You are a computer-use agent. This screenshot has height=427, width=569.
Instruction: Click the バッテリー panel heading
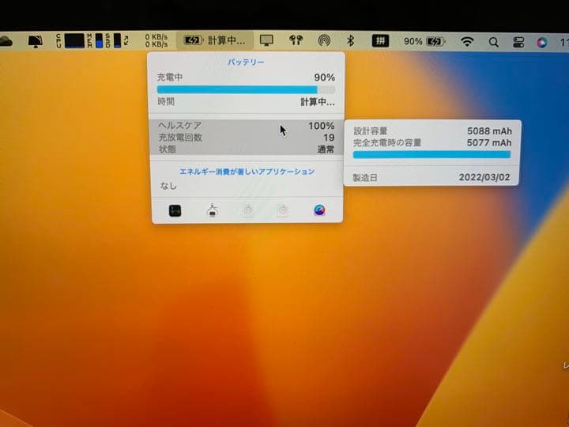(x=246, y=62)
